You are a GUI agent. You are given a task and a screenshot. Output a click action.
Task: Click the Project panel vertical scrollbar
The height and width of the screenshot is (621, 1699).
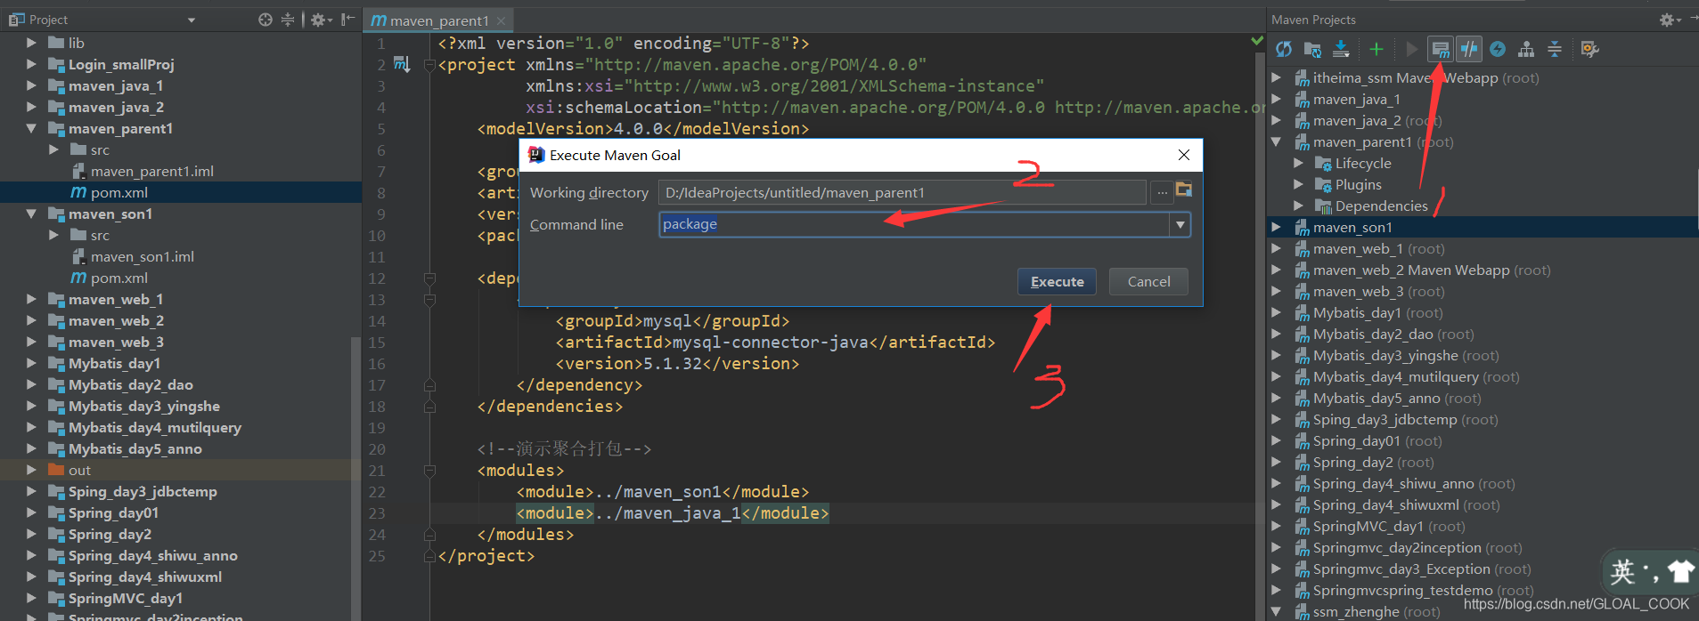(356, 479)
